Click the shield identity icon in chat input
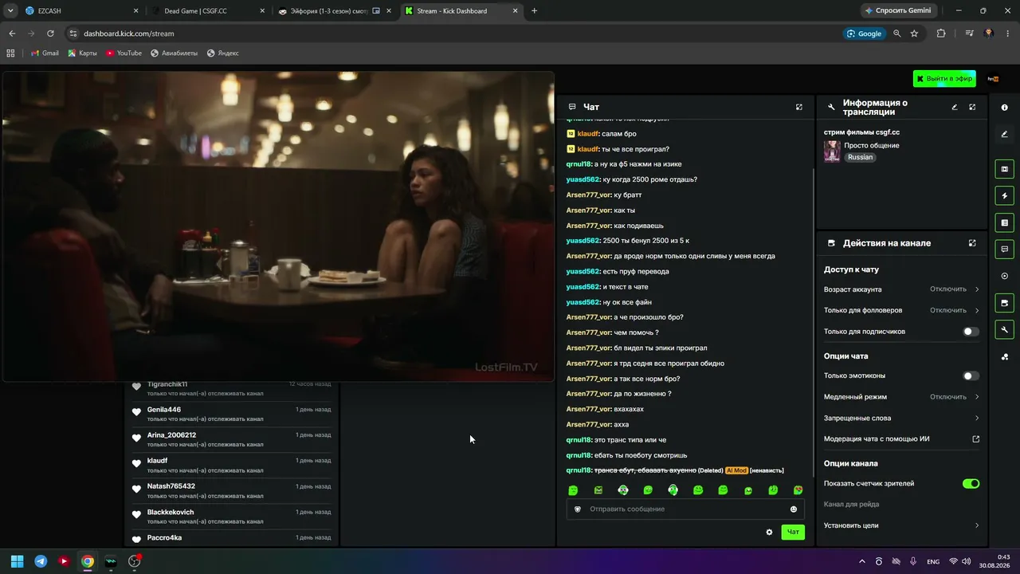The height and width of the screenshot is (574, 1020). 578,509
